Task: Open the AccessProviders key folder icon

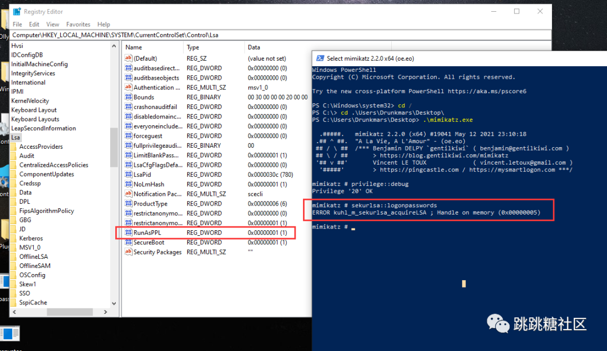Action: pyautogui.click(x=13, y=147)
